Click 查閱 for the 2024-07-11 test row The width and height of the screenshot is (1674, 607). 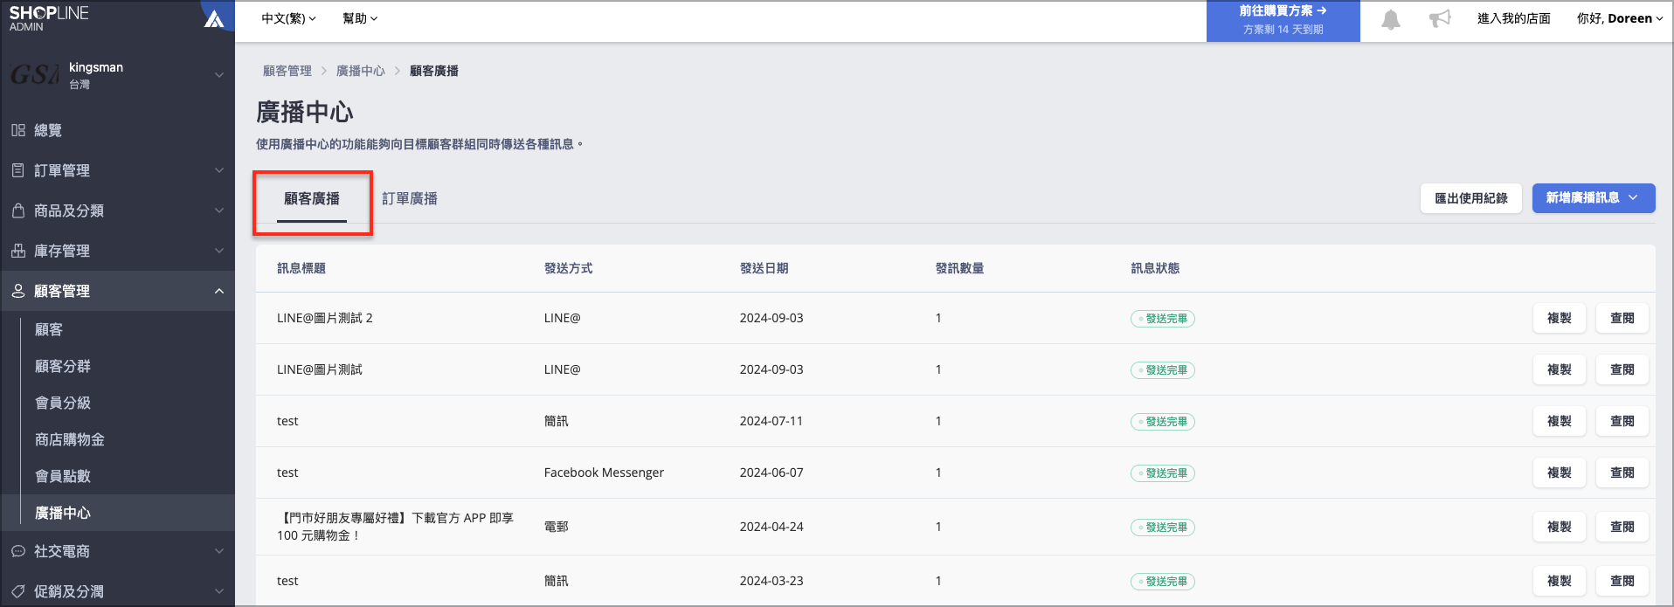click(x=1622, y=421)
